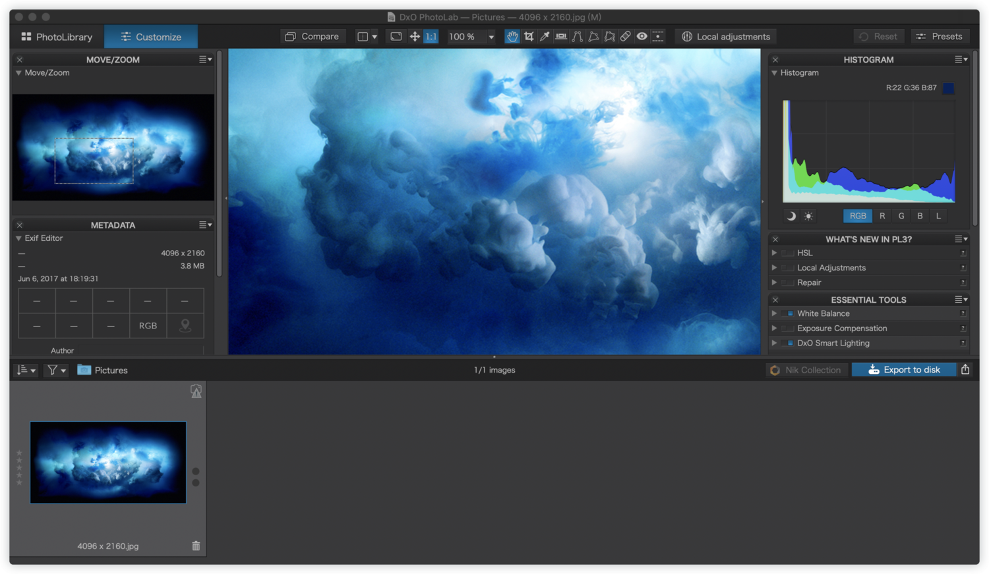Set zoom to 1:1
Viewport: 989px width, 574px height.
click(x=431, y=37)
